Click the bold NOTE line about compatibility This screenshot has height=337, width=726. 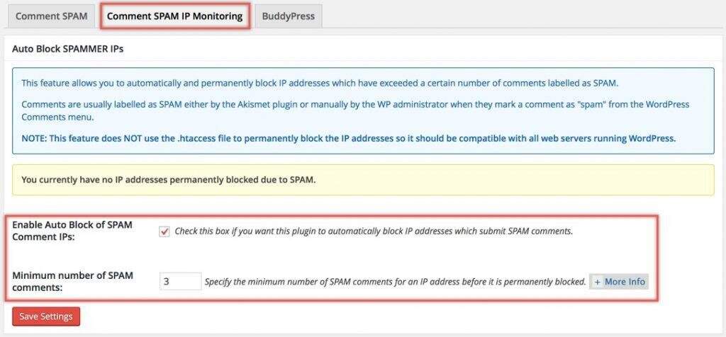(x=348, y=138)
